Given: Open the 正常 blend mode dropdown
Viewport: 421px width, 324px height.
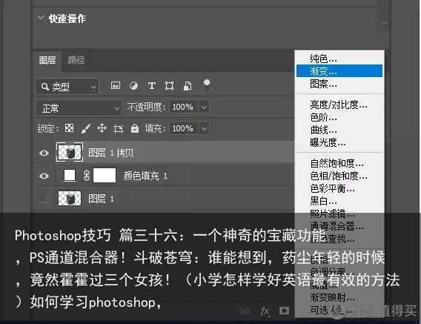Looking at the screenshot, I should [x=78, y=108].
